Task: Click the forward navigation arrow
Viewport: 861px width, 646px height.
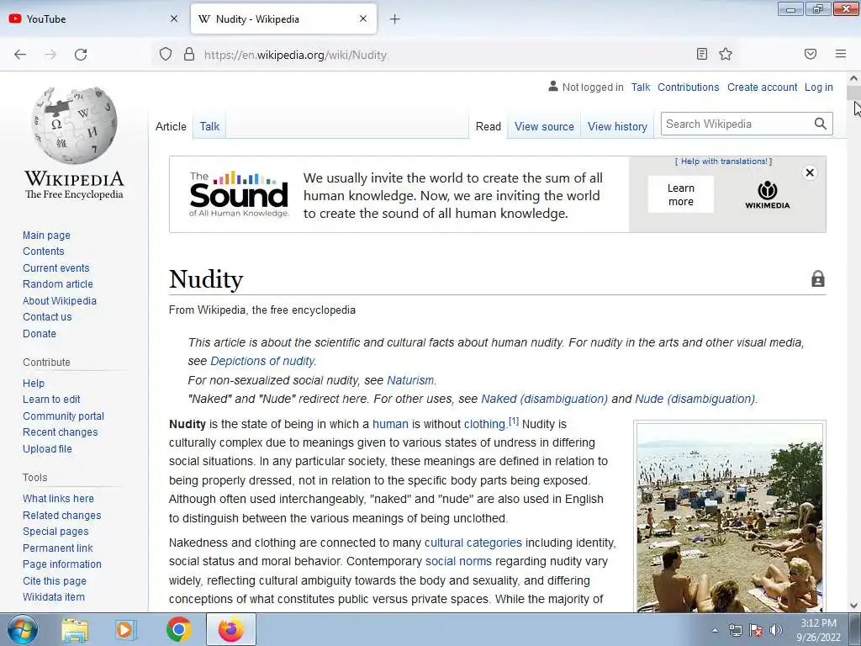Action: [x=50, y=55]
